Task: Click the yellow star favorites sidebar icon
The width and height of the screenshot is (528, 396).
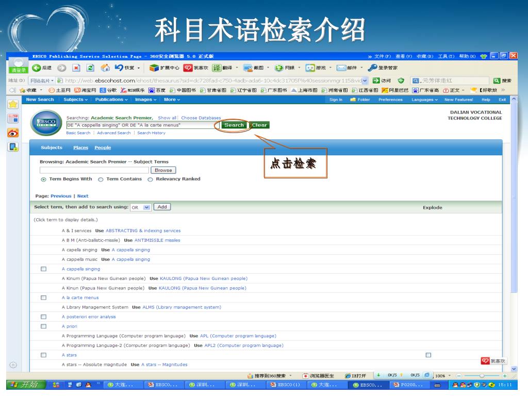Action: [13, 104]
